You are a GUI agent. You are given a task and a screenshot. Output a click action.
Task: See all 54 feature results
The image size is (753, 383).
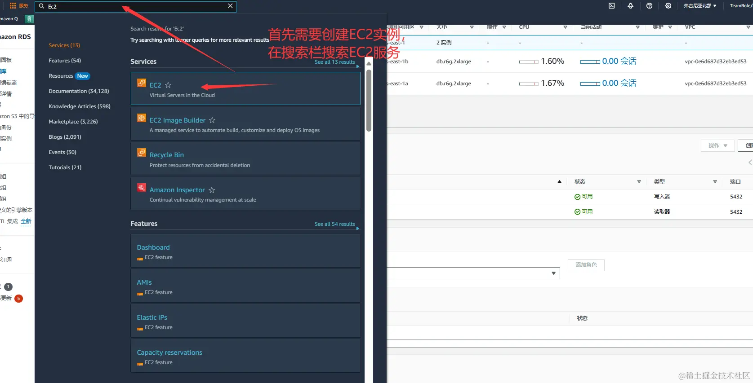tap(335, 224)
